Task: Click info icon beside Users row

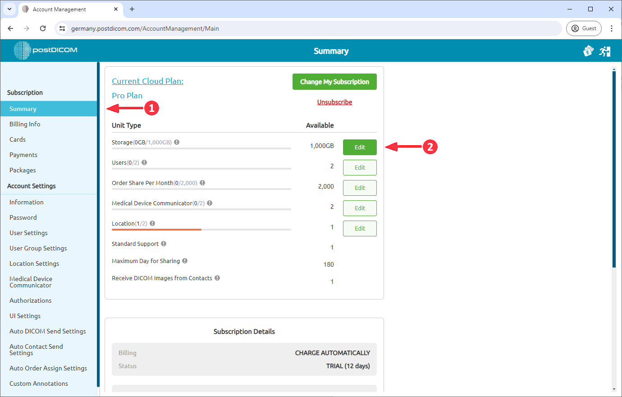Action: (144, 162)
